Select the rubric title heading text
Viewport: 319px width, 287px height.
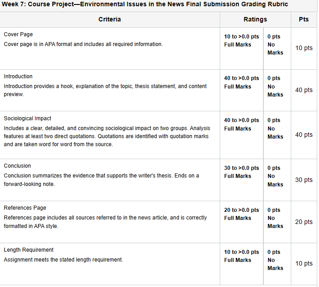(145, 4)
